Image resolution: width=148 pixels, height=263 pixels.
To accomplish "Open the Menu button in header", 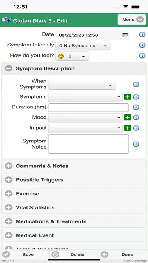I will pos(132,19).
